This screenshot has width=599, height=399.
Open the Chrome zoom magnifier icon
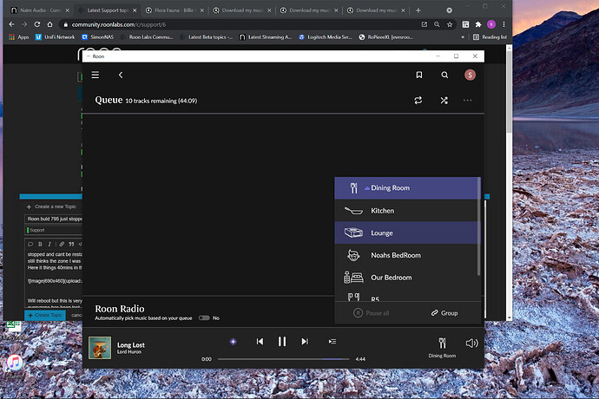tap(437, 24)
